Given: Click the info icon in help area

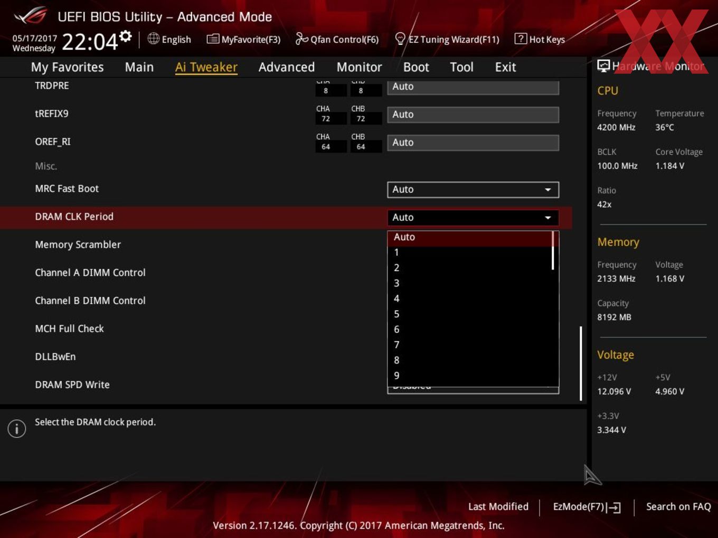Looking at the screenshot, I should (x=17, y=429).
